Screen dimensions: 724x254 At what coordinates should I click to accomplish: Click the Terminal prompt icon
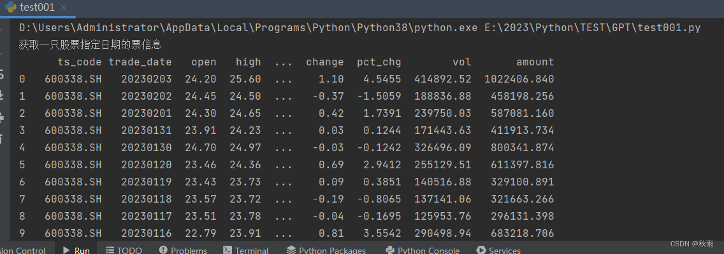pyautogui.click(x=227, y=250)
